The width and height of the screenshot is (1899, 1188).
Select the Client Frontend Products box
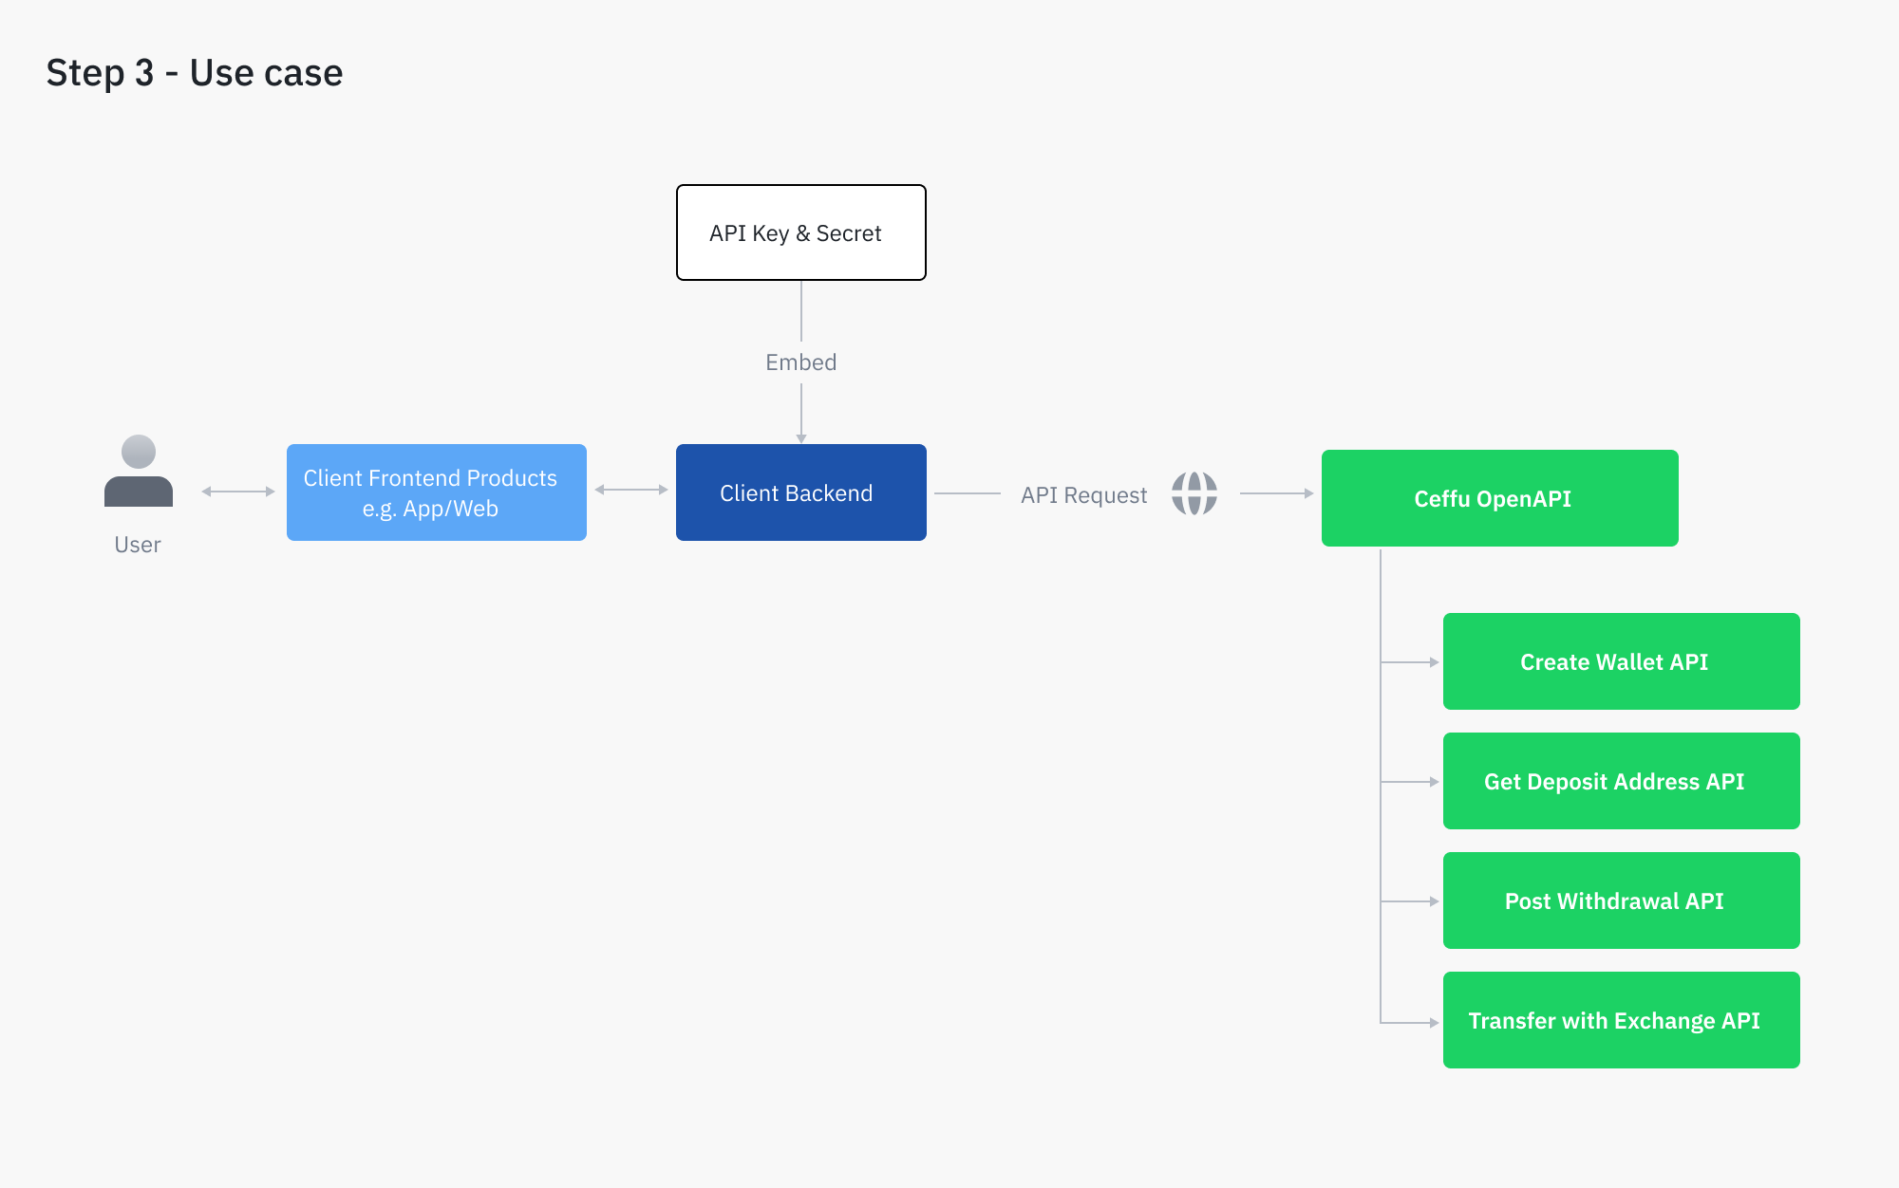437,492
